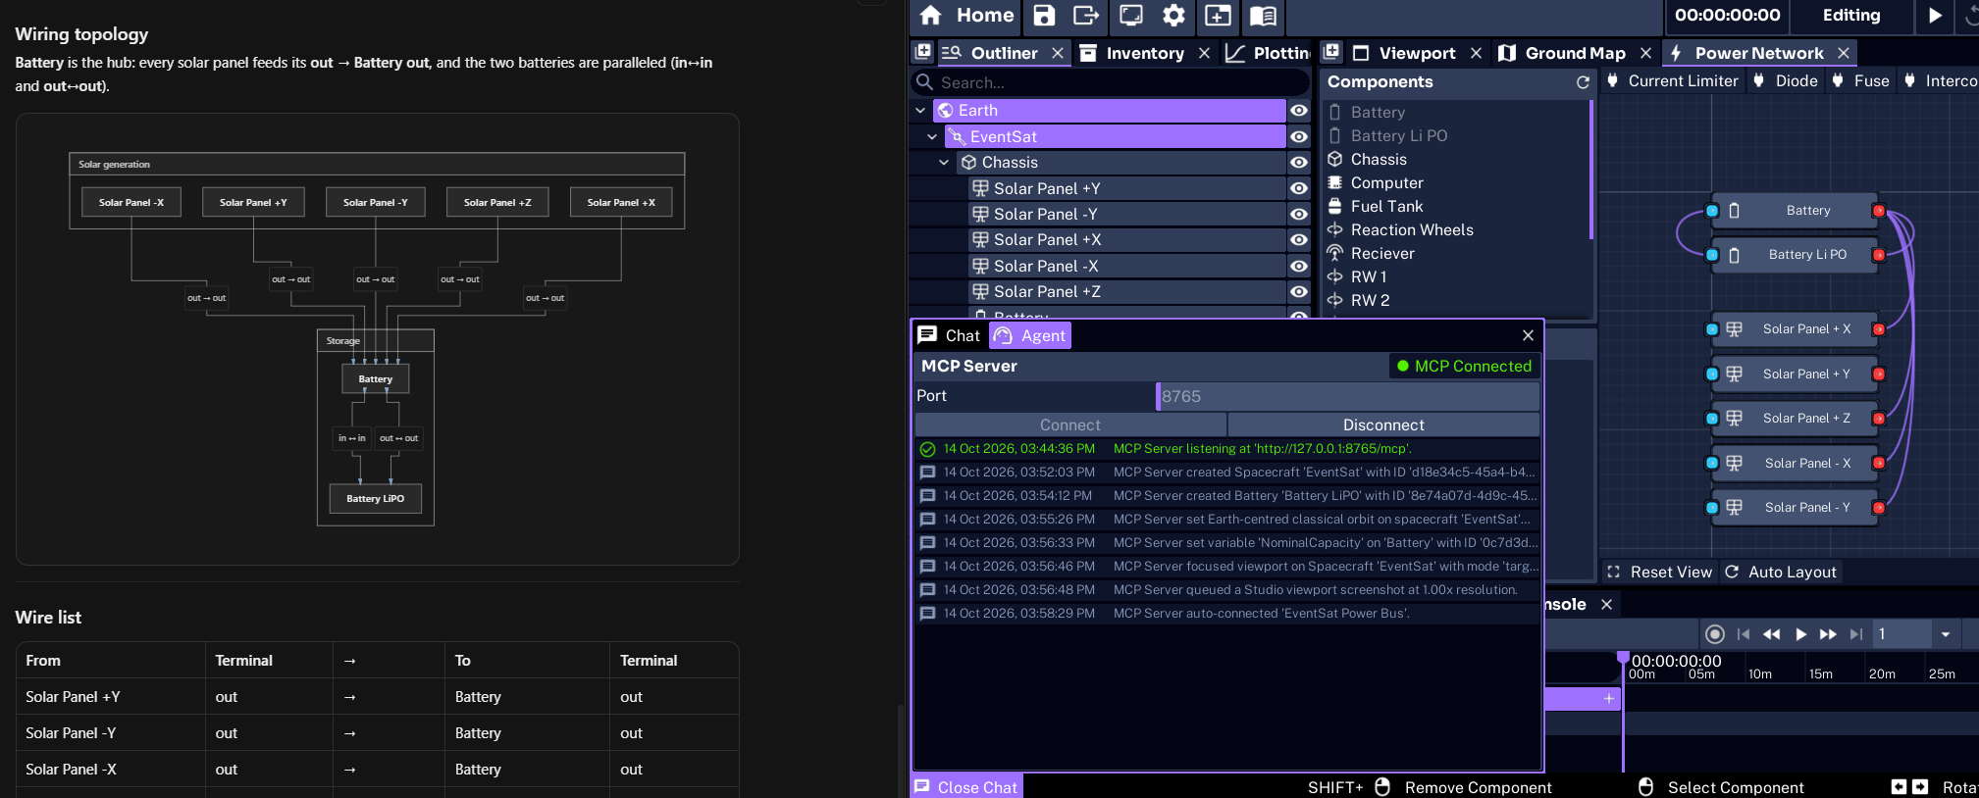Viewport: 1979px width, 798px height.
Task: Click the monitor screen icon in toolbar
Action: tap(1131, 15)
